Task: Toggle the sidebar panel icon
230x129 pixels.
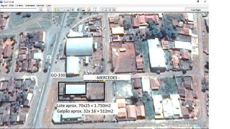Action: click(x=49, y=10)
